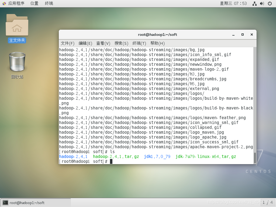The width and height of the screenshot is (276, 207).
Task: Open the 文件(F) menu in terminal
Action: [x=68, y=43]
